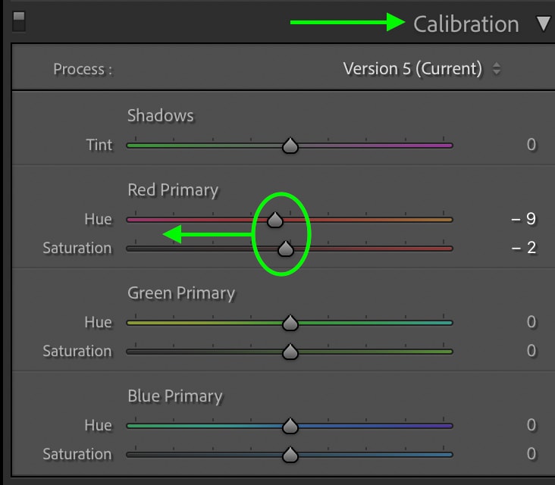Click the Green Primary Hue slider handle

pyautogui.click(x=290, y=323)
